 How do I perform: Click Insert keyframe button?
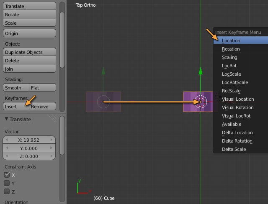click(x=16, y=107)
